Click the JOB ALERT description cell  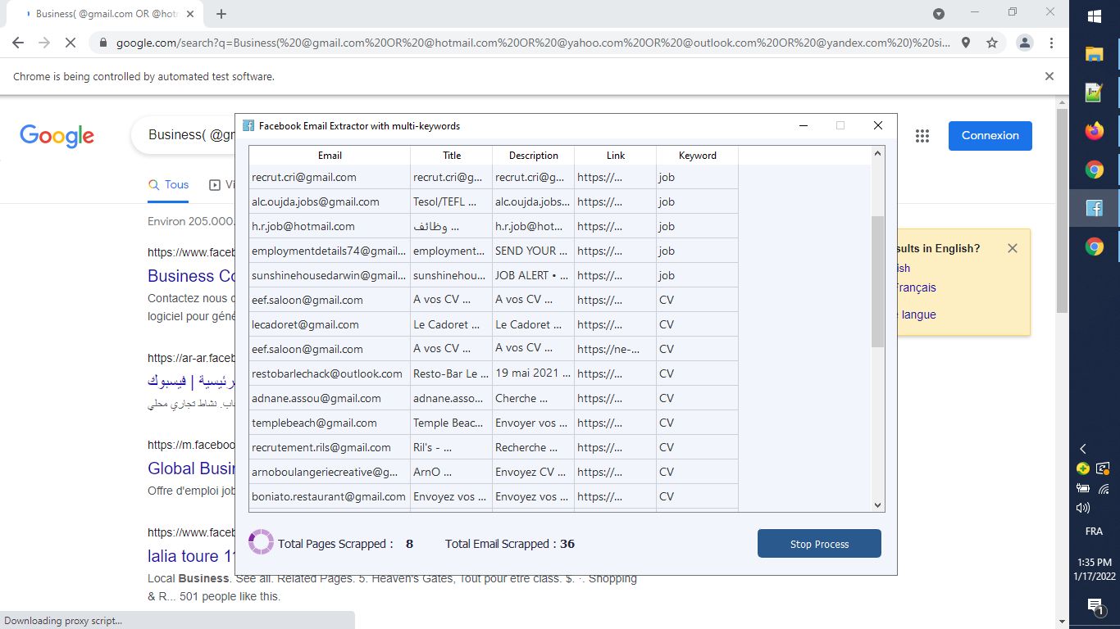[534, 275]
